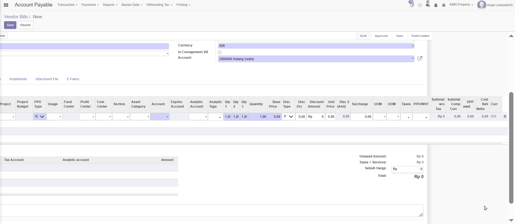Open the line Account dropdown
Screen dimensions: 515x224
[x=160, y=117]
